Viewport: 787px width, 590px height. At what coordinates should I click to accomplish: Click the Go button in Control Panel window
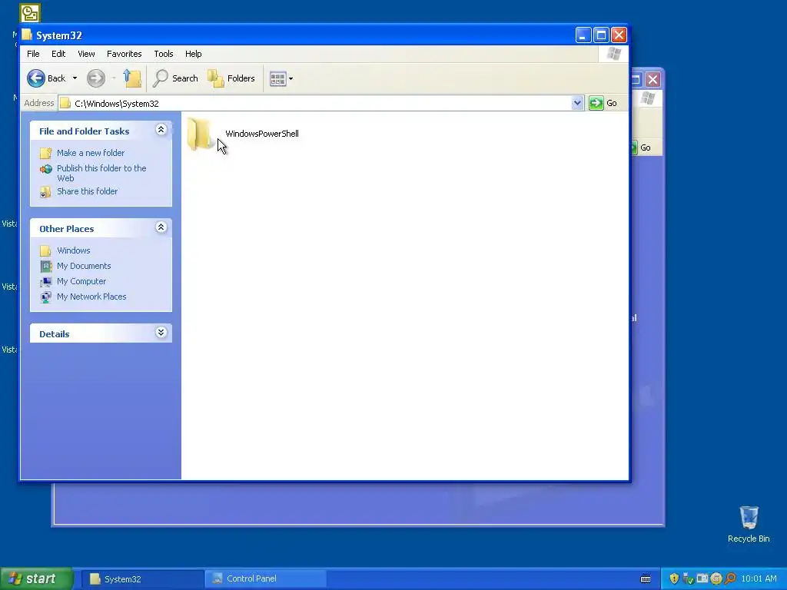pos(641,147)
